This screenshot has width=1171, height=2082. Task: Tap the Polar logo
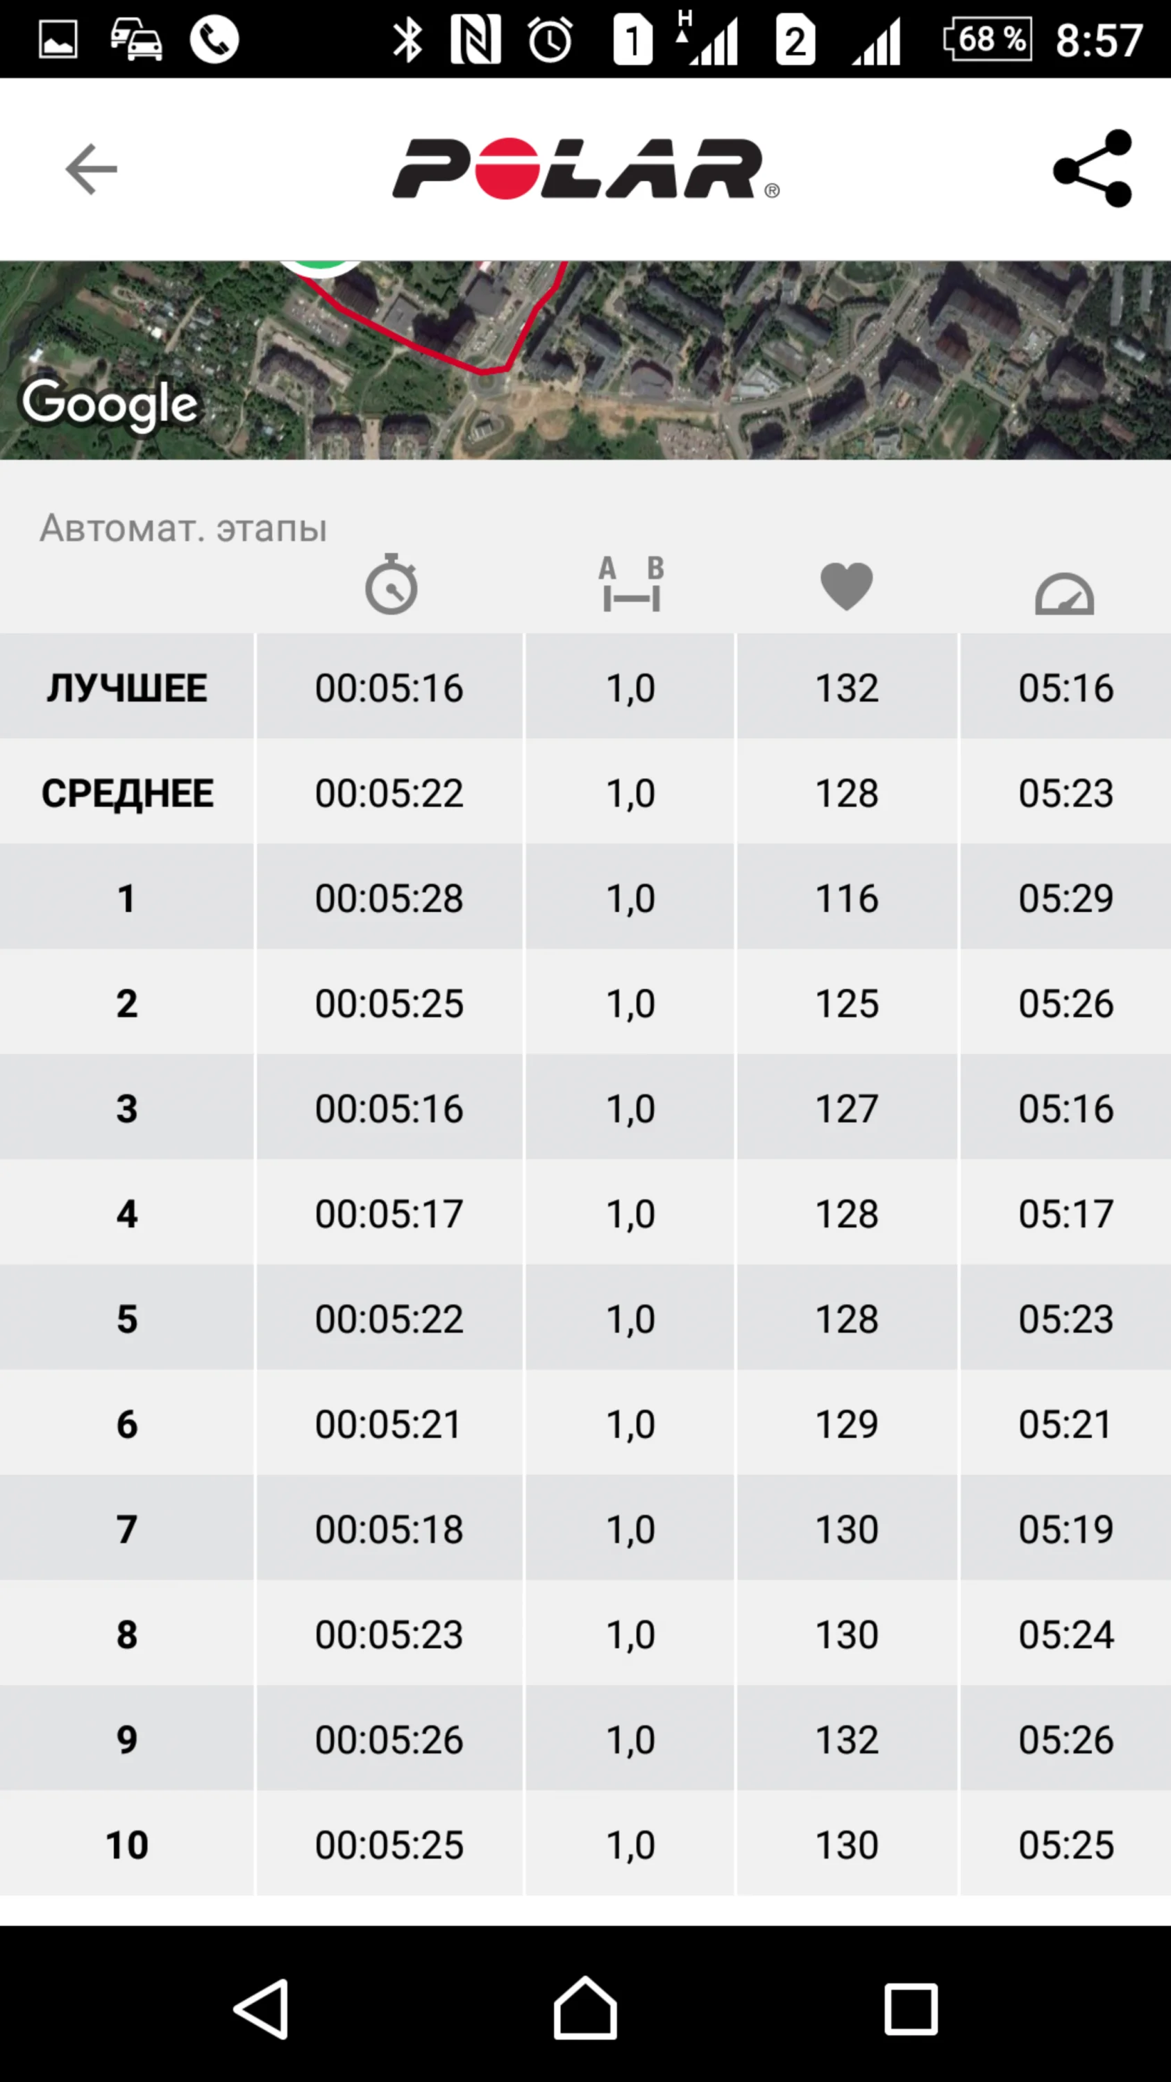click(585, 169)
